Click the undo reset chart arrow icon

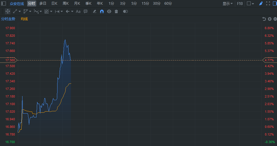264,19
